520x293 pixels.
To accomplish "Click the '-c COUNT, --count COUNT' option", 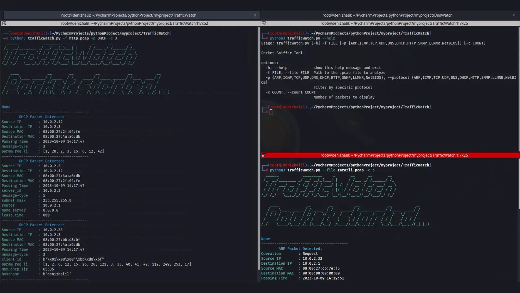I will click(291, 92).
